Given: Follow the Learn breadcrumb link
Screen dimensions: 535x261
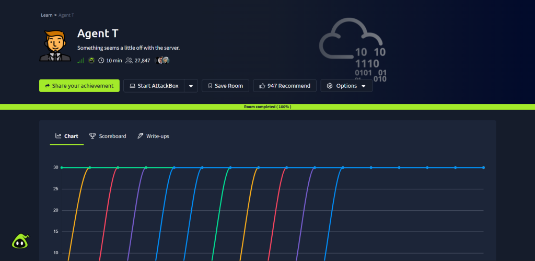Looking at the screenshot, I should tap(46, 15).
